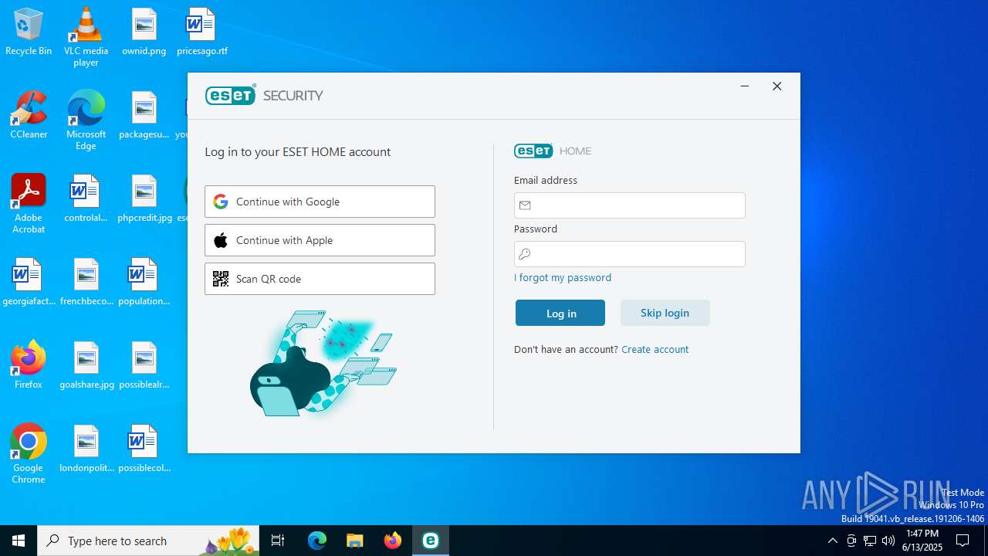The width and height of the screenshot is (988, 556).
Task: Show hidden system tray icons
Action: tap(832, 541)
